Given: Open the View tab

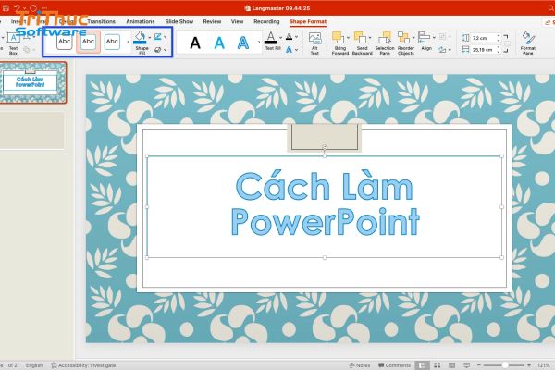Looking at the screenshot, I should (237, 21).
